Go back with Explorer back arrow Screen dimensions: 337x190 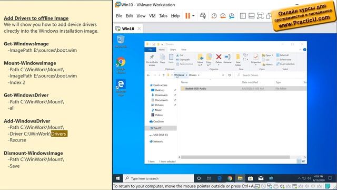point(148,75)
